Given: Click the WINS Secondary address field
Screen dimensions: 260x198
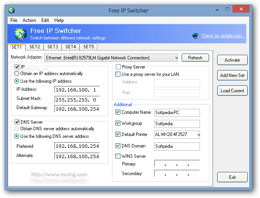Looking at the screenshot, I should tap(177, 174).
